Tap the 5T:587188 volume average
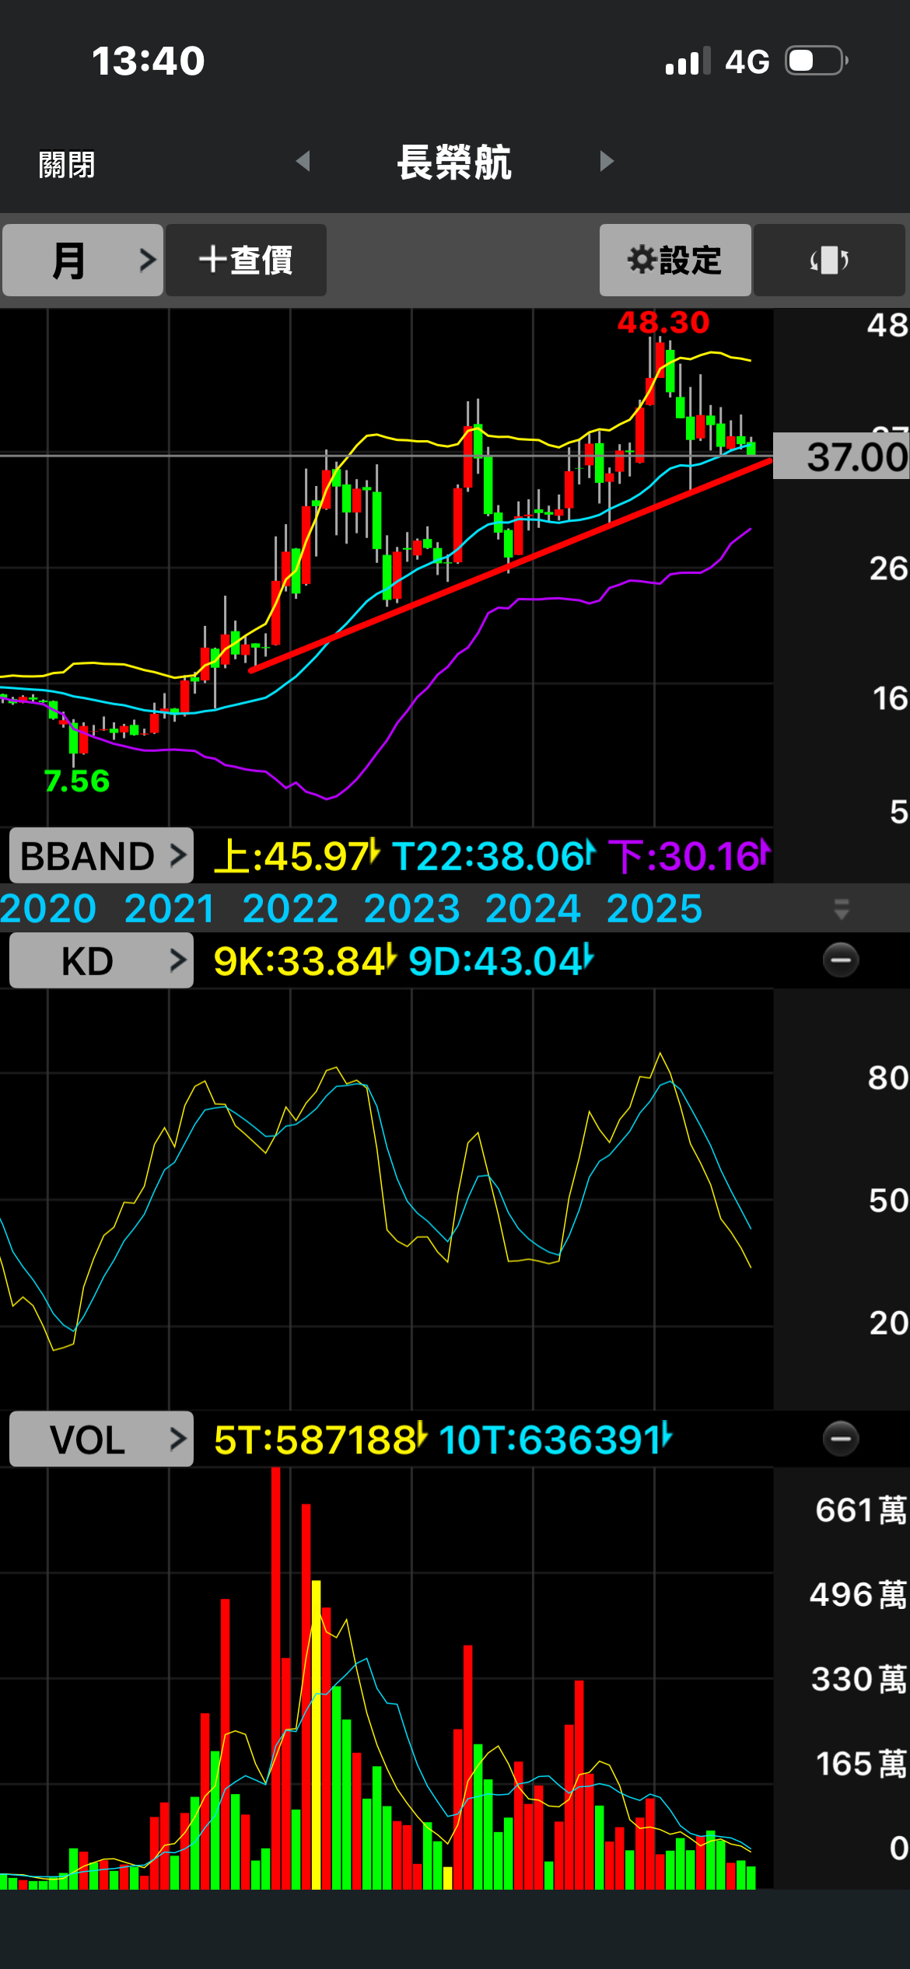910x1969 pixels. pyautogui.click(x=320, y=1439)
